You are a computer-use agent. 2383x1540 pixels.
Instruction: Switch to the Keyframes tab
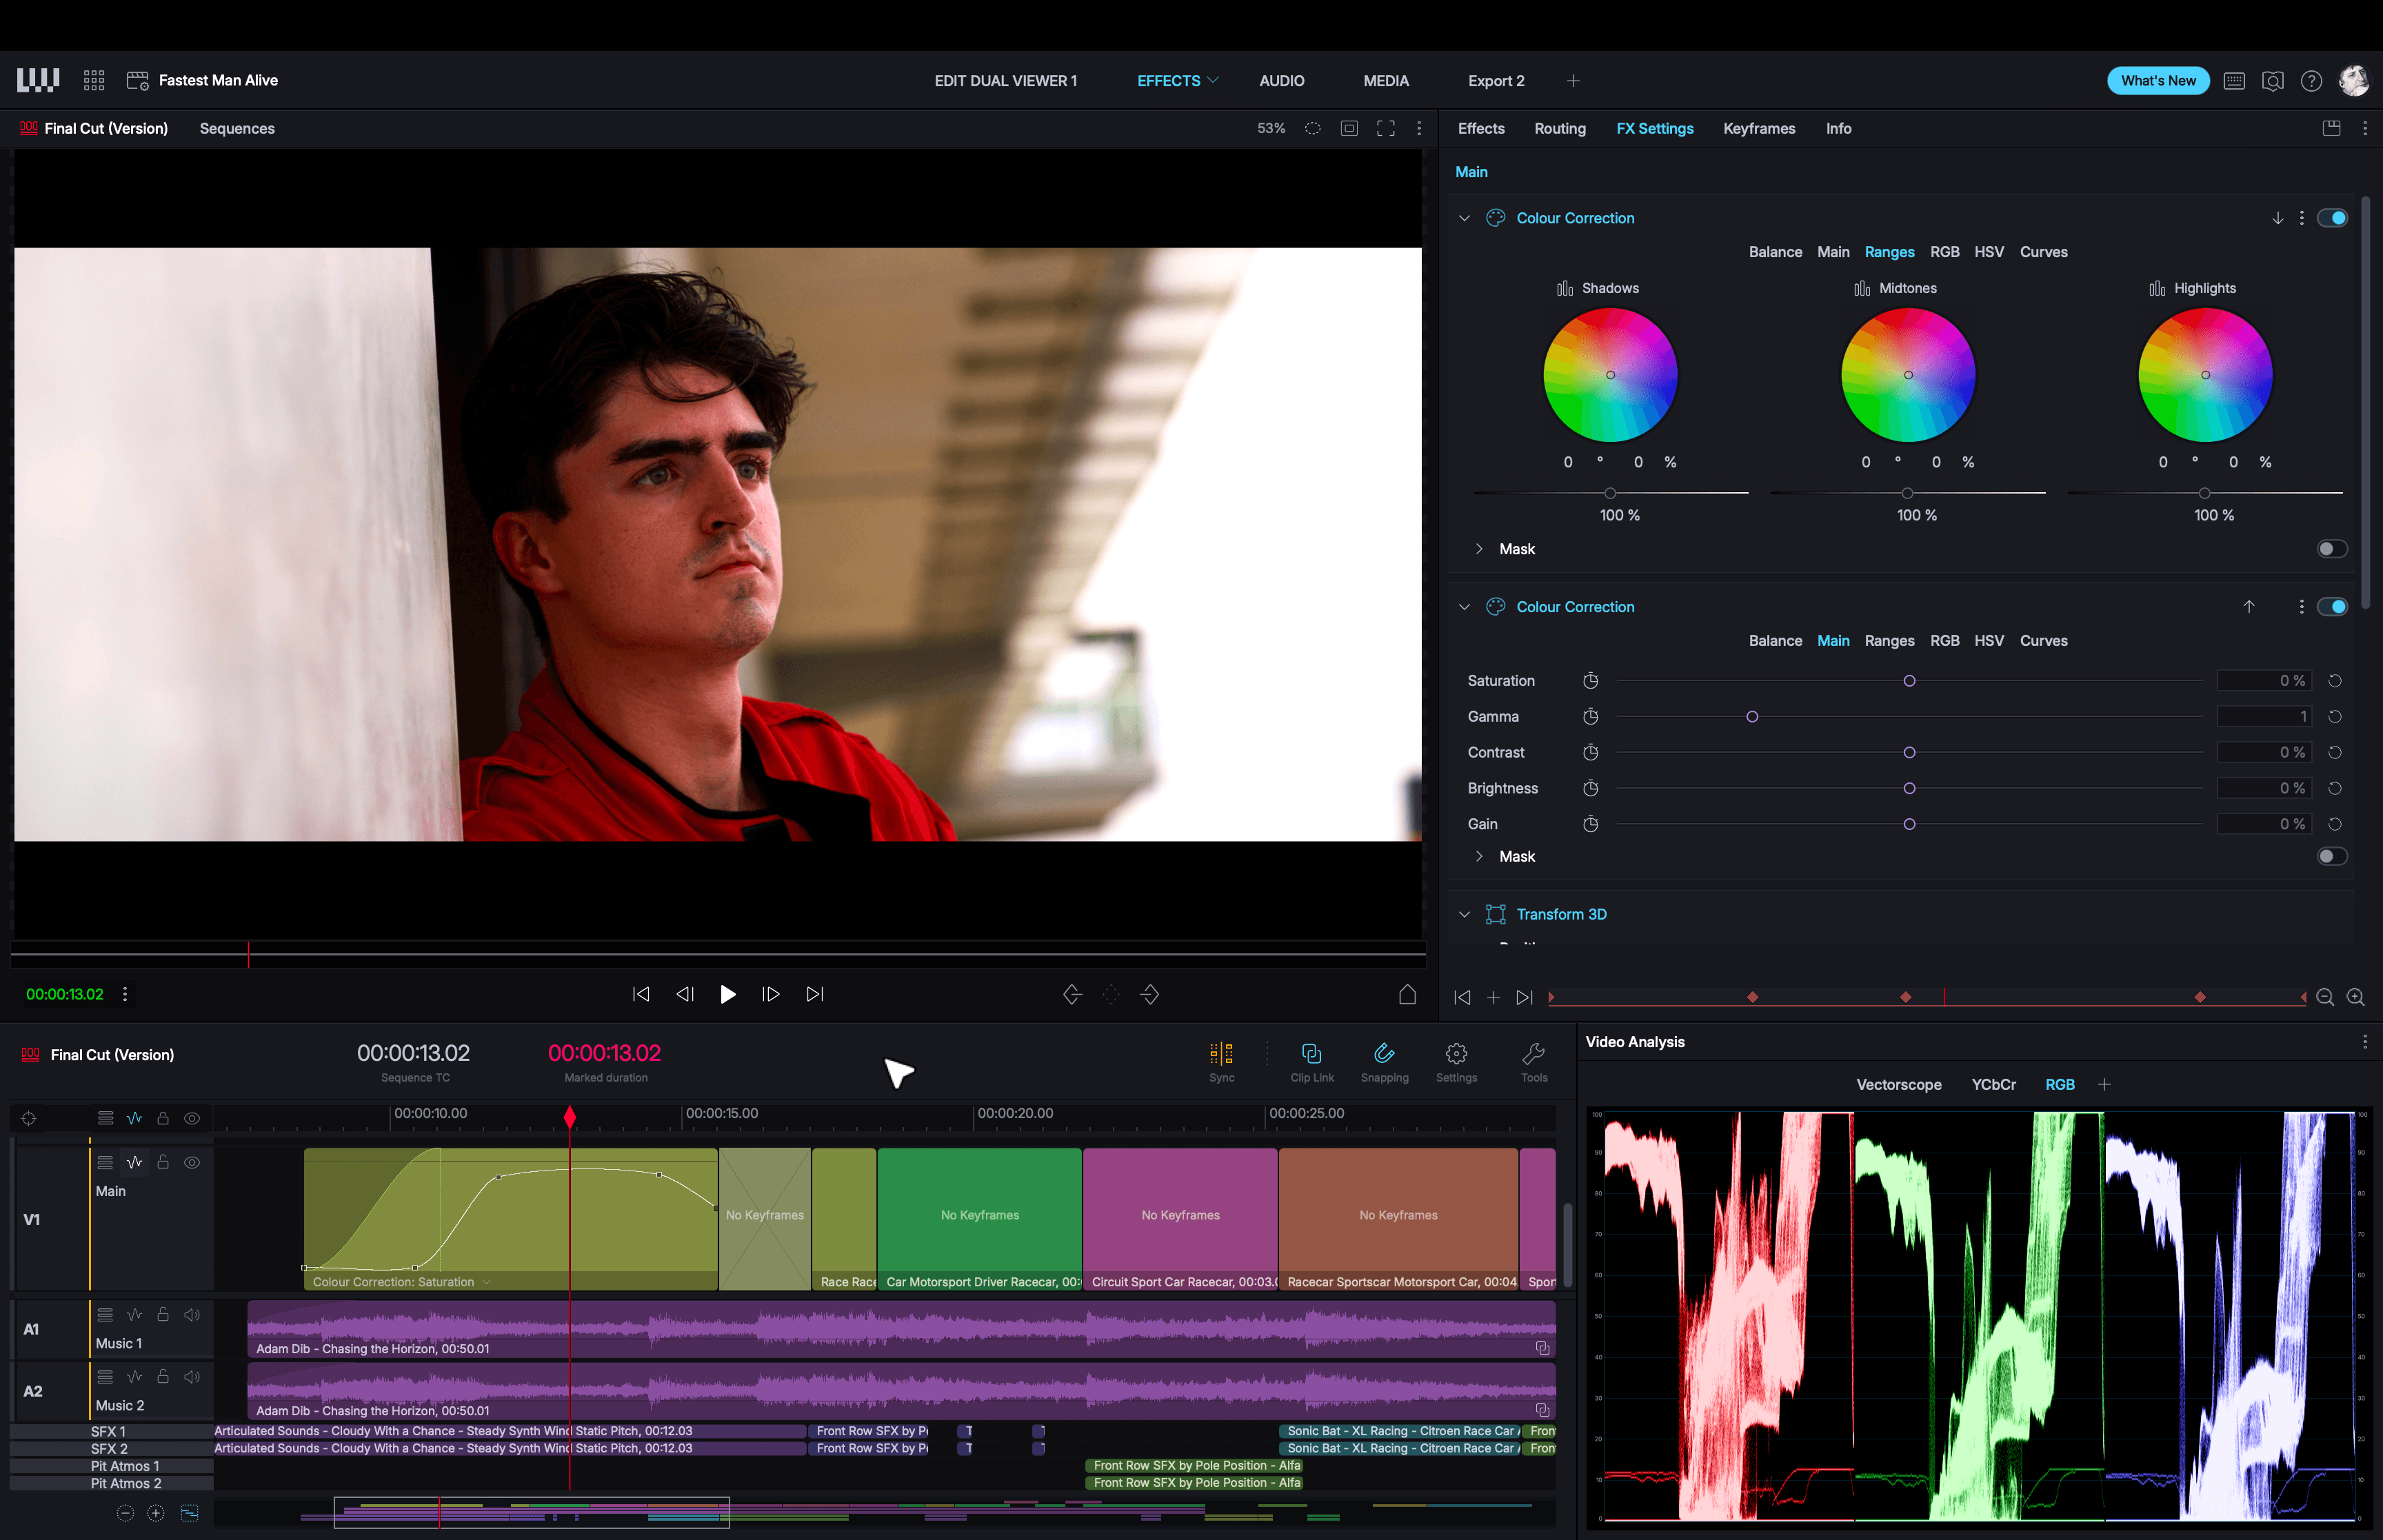coord(1759,128)
